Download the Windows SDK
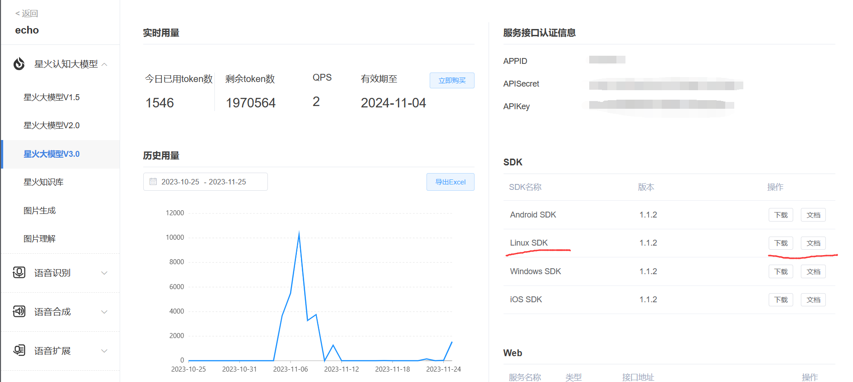 point(780,271)
